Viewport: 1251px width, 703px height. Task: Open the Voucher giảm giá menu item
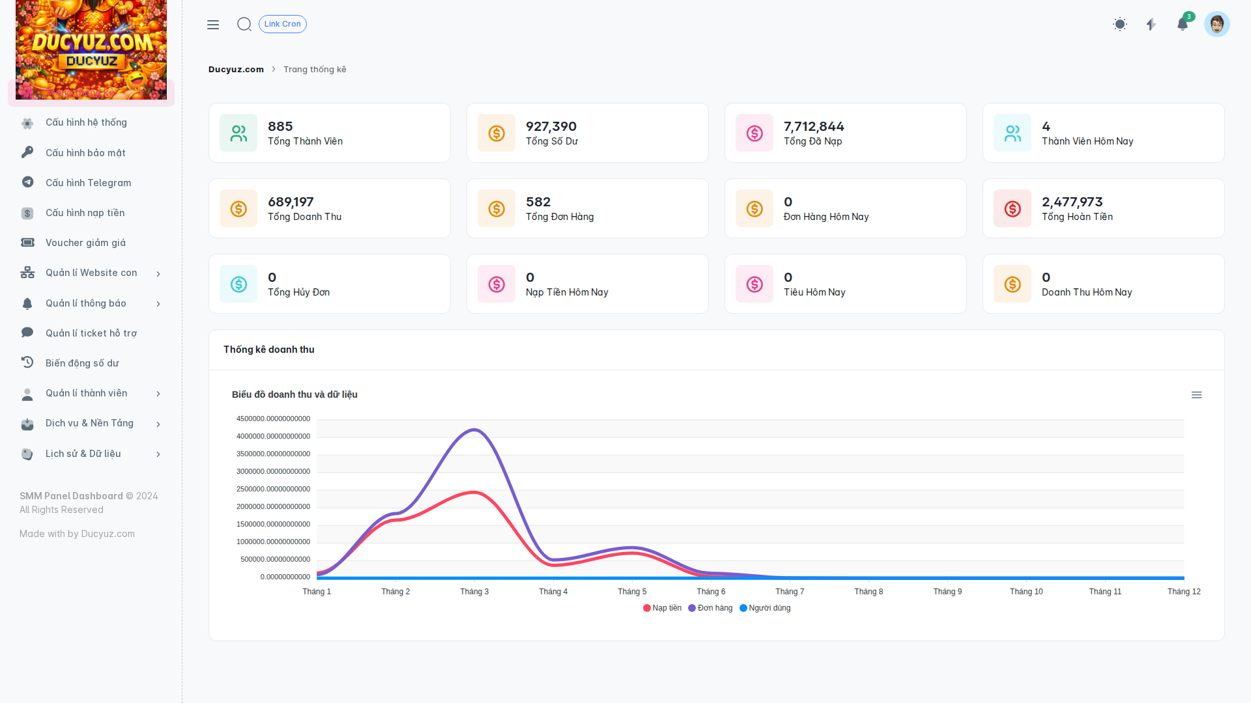(x=91, y=243)
